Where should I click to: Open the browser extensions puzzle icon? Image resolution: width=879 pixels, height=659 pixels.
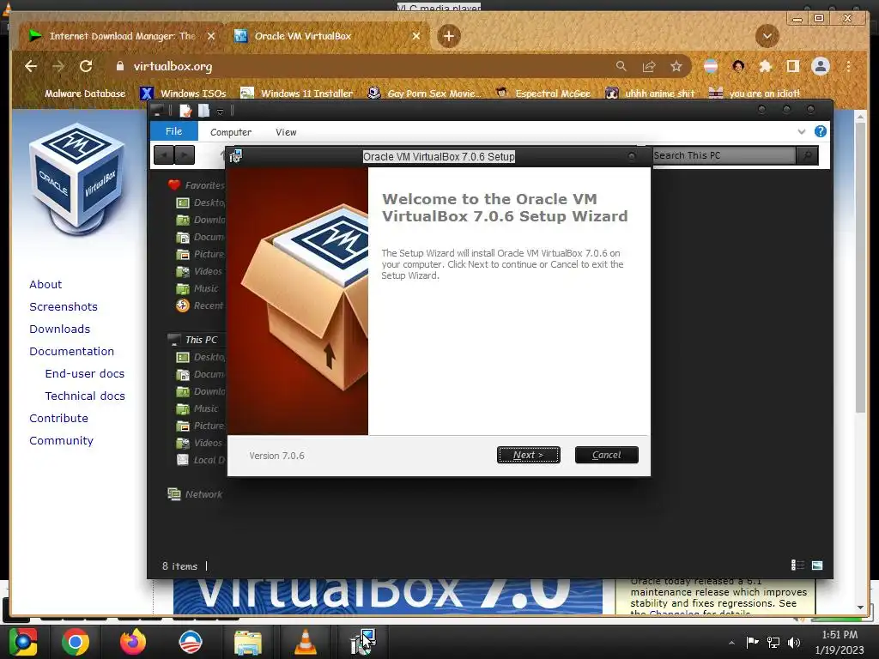click(765, 66)
